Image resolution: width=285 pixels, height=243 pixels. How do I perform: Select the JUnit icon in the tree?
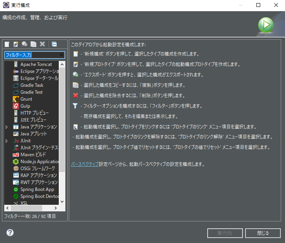[x=16, y=141]
